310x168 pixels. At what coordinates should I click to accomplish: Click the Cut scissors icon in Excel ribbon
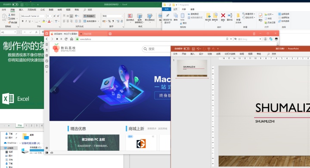click(x=9, y=15)
